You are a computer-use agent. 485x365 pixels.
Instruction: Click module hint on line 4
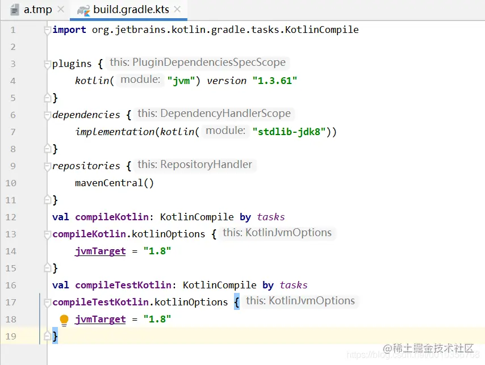(x=140, y=79)
